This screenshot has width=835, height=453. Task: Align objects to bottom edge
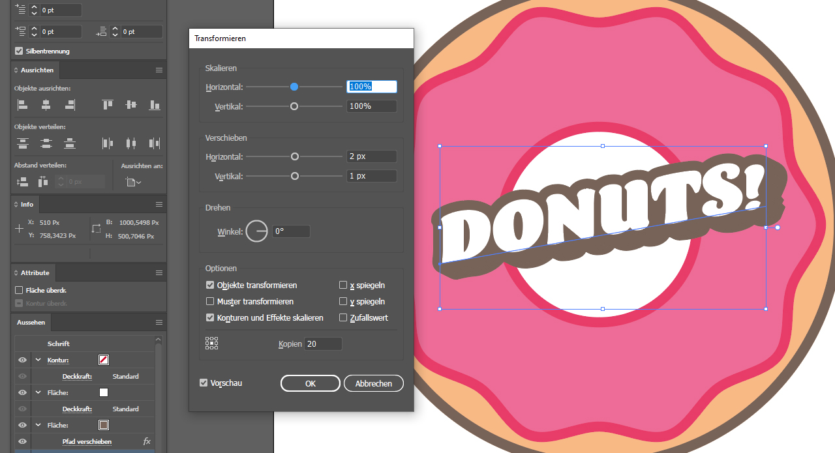click(x=155, y=104)
